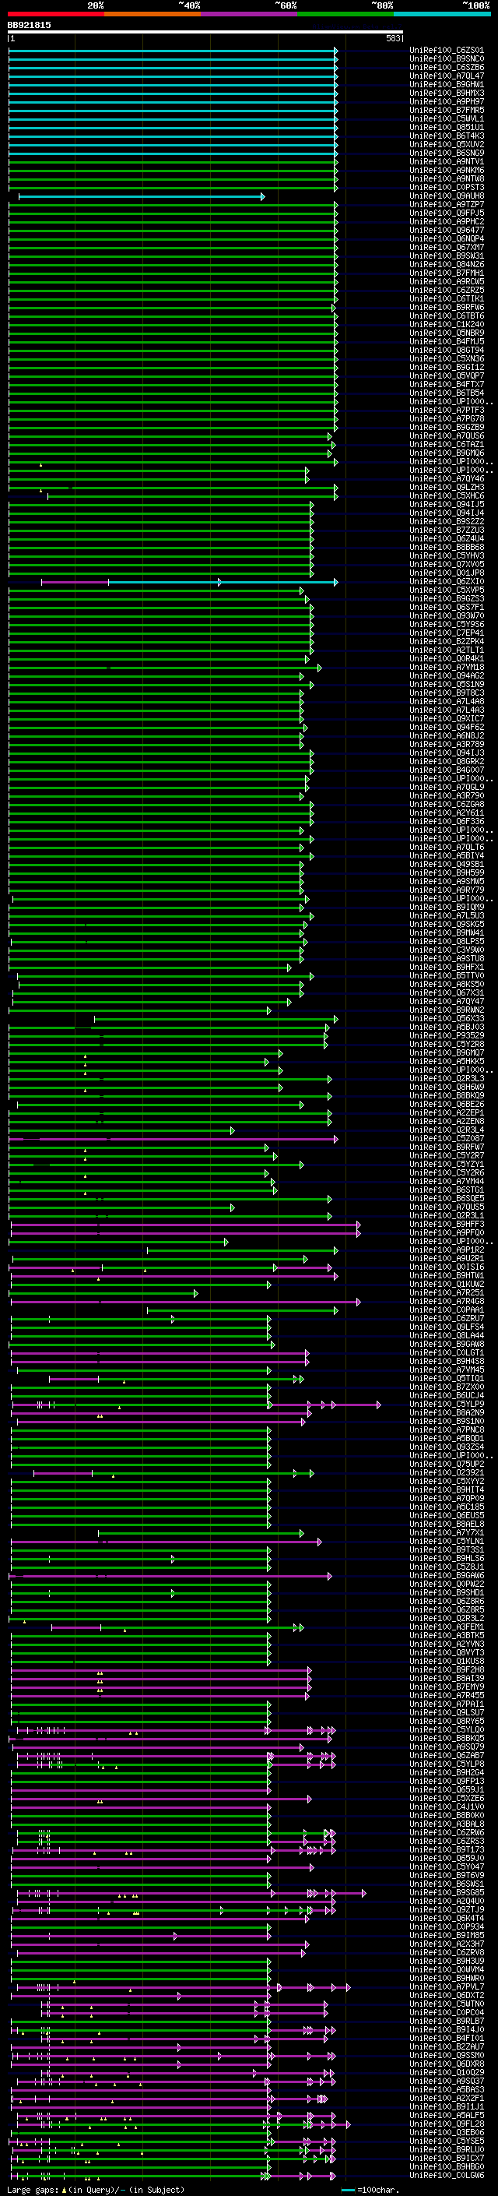Select the UniRef100_A2Y611 label
The image size is (498, 2196).
[x=447, y=813]
